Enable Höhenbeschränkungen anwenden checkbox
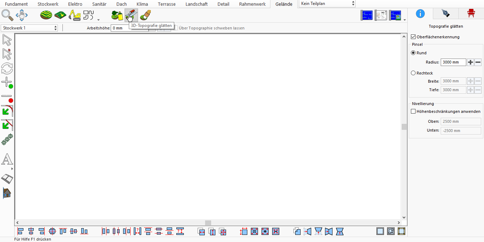This screenshot has width=484, height=242. (x=413, y=111)
